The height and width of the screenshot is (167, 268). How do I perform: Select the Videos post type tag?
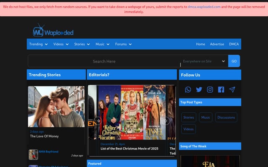coord(188,129)
